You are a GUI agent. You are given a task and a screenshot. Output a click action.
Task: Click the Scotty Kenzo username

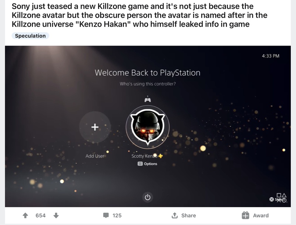coord(144,156)
